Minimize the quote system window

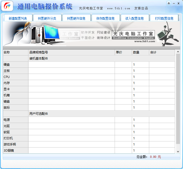click(174, 3)
